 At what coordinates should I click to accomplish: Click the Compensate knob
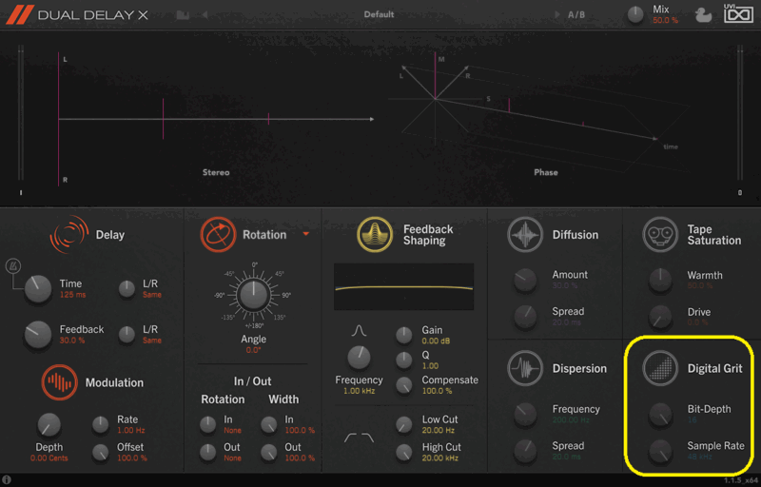403,385
